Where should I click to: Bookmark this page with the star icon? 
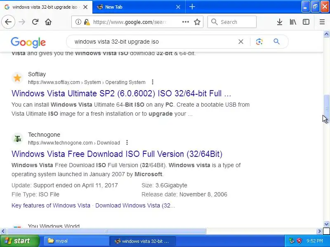point(197,22)
